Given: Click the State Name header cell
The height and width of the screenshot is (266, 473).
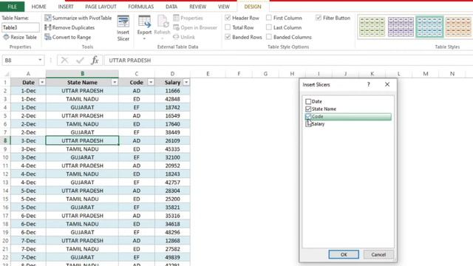Looking at the screenshot, I should (82, 82).
